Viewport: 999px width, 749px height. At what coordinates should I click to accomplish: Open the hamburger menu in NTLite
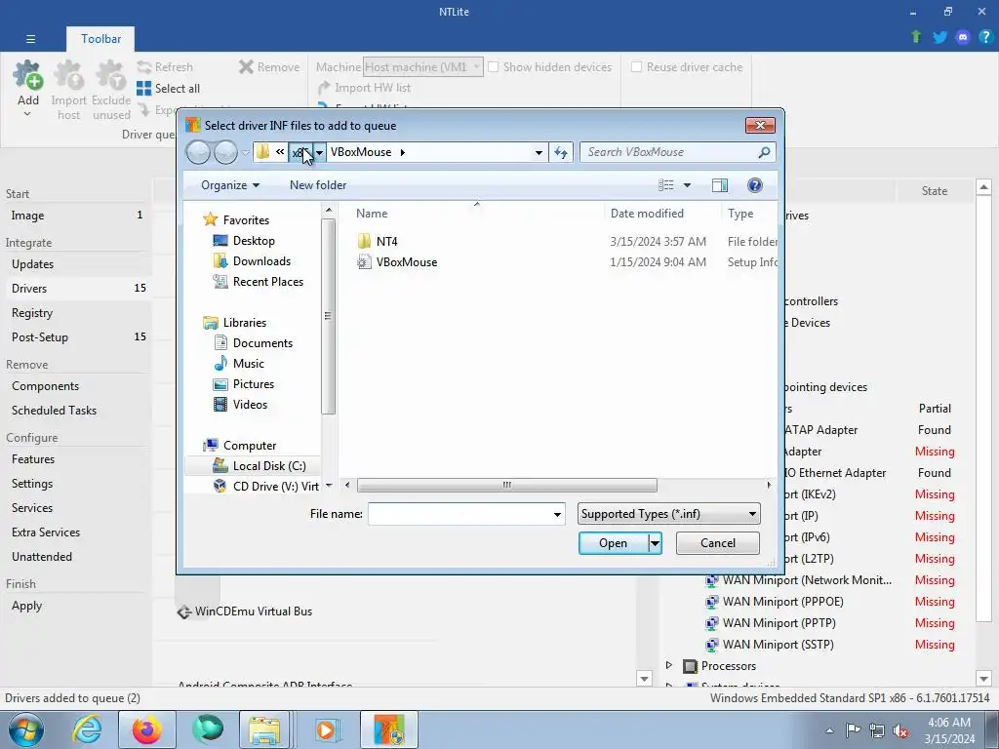click(x=30, y=39)
